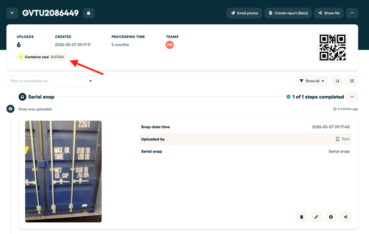This screenshot has width=369, height=234.
Task: Go back using the arrow button
Action: (13, 13)
